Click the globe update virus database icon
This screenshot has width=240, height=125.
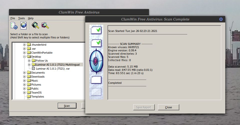23,25
